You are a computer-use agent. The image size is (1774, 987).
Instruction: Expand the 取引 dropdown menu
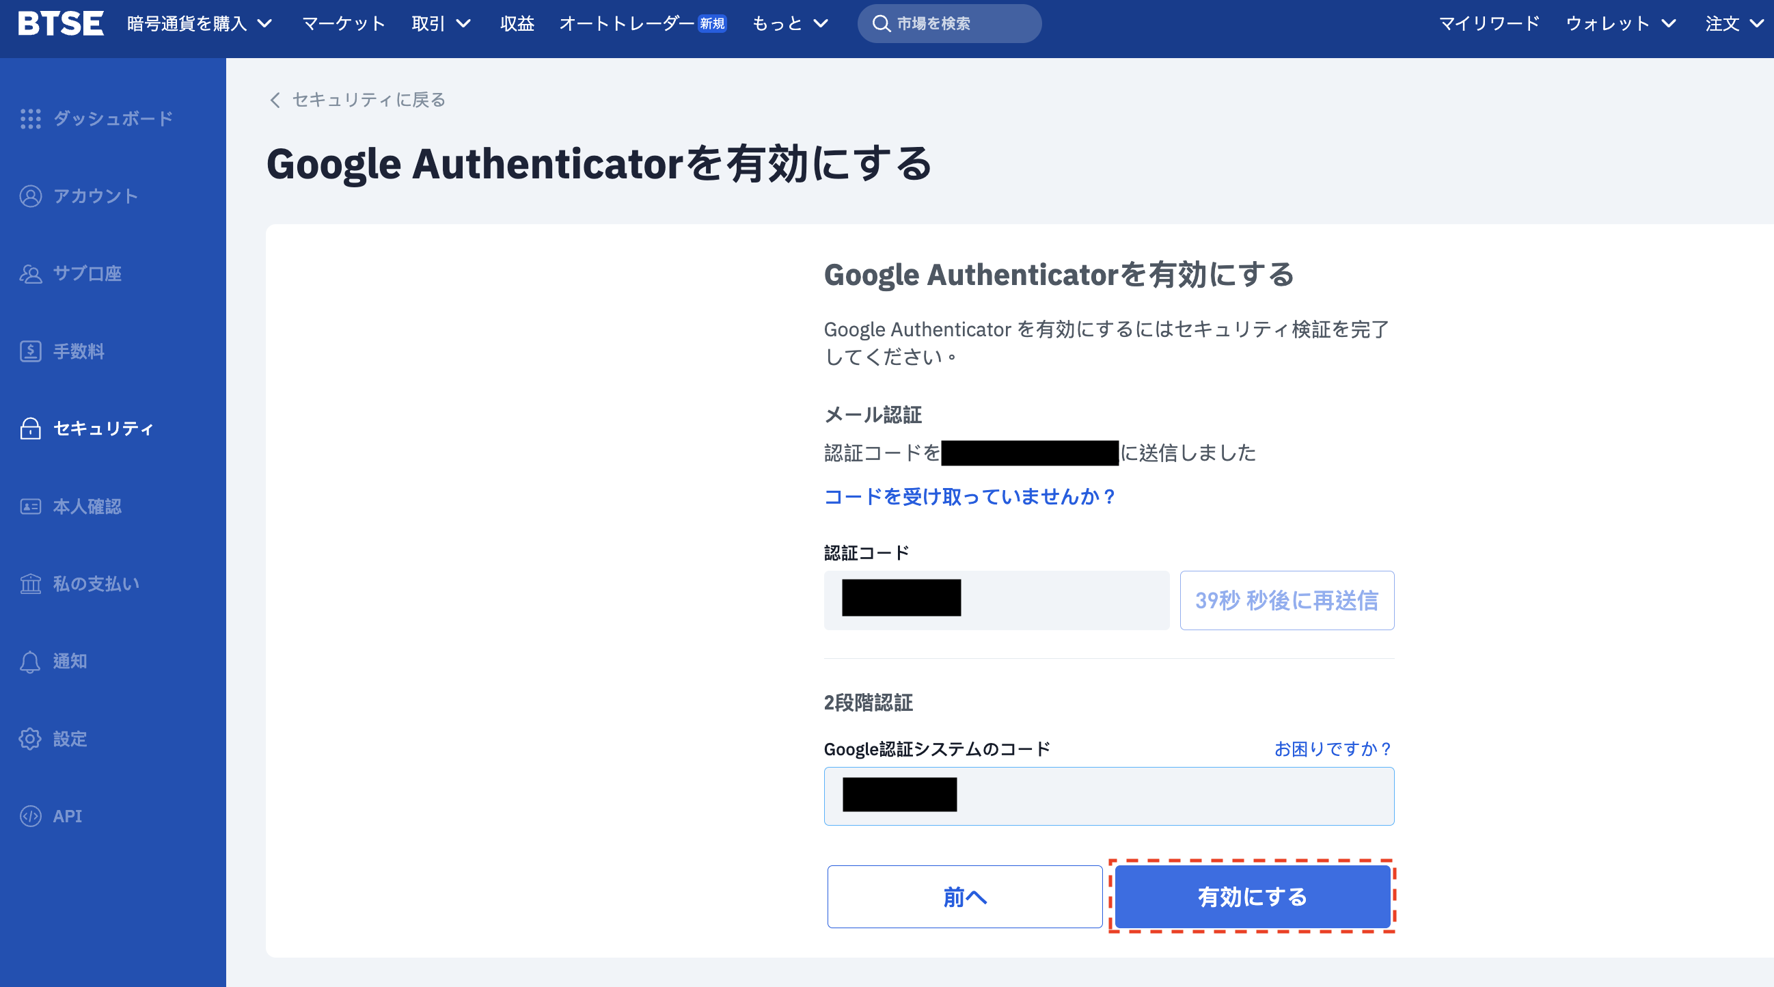tap(441, 23)
